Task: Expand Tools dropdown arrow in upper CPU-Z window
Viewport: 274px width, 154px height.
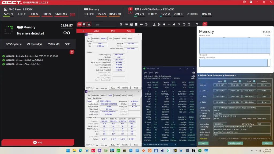Action: tap(118, 88)
